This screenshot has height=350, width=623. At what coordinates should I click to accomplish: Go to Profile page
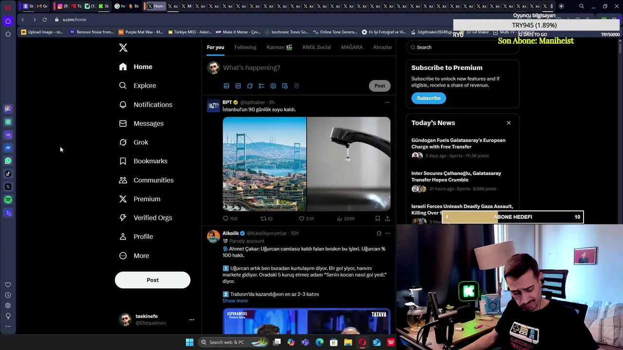[x=136, y=237]
